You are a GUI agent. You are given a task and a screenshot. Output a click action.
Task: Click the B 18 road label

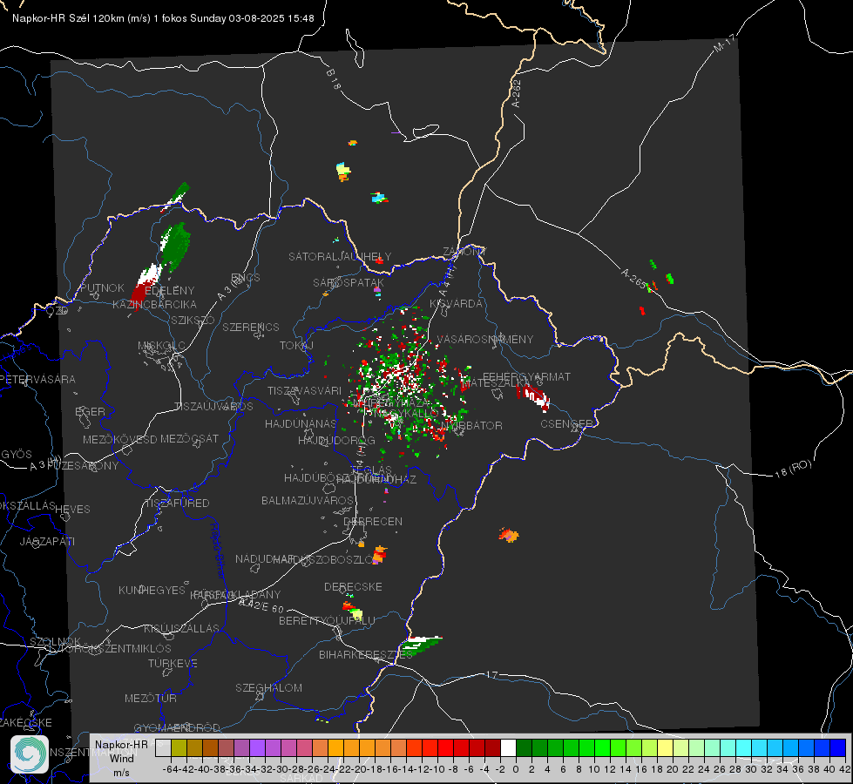tap(334, 79)
